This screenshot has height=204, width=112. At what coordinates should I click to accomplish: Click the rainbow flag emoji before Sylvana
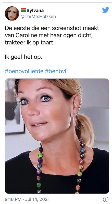[x=23, y=10]
